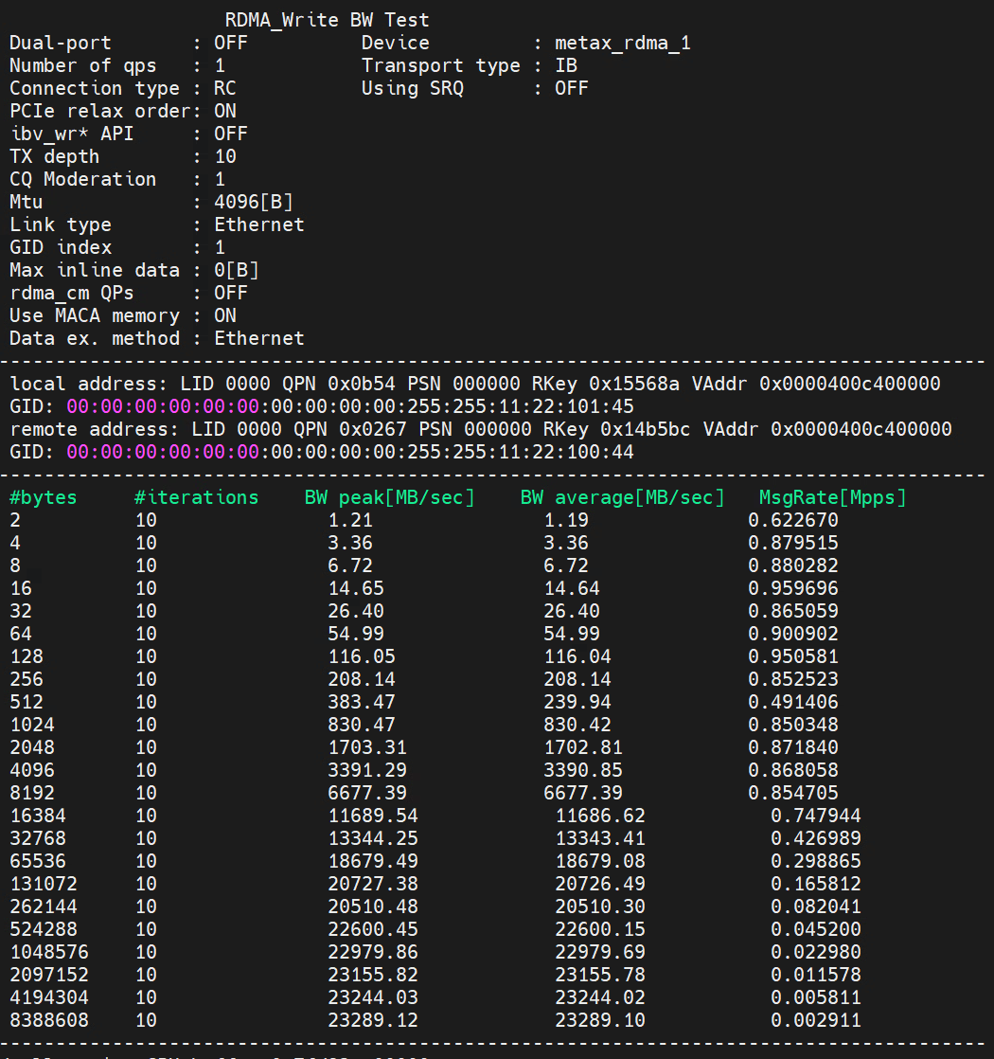Select the "Connection type" label
Image resolution: width=994 pixels, height=1059 pixels.
coord(95,88)
